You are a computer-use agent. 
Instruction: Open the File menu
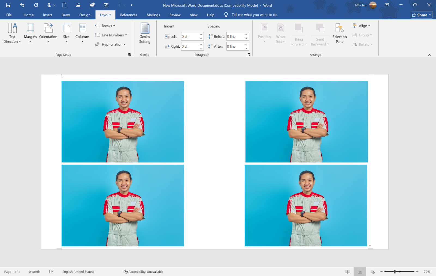(9, 15)
